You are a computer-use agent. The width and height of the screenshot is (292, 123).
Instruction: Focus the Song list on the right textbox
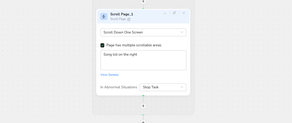[143, 60]
